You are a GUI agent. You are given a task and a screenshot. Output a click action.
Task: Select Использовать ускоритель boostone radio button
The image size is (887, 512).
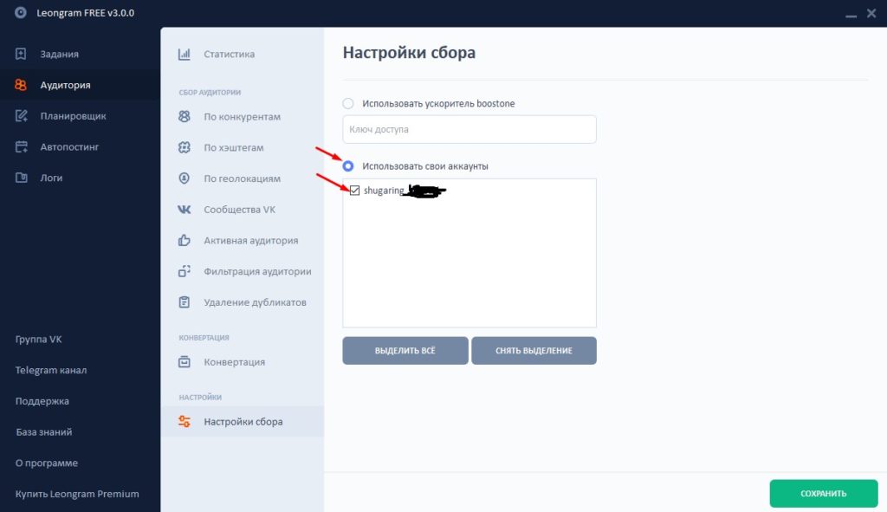[x=348, y=104]
